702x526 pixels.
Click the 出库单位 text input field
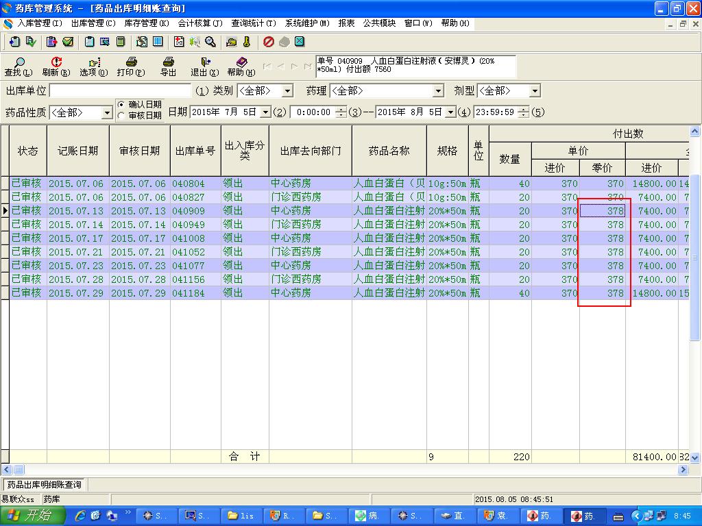tap(120, 91)
